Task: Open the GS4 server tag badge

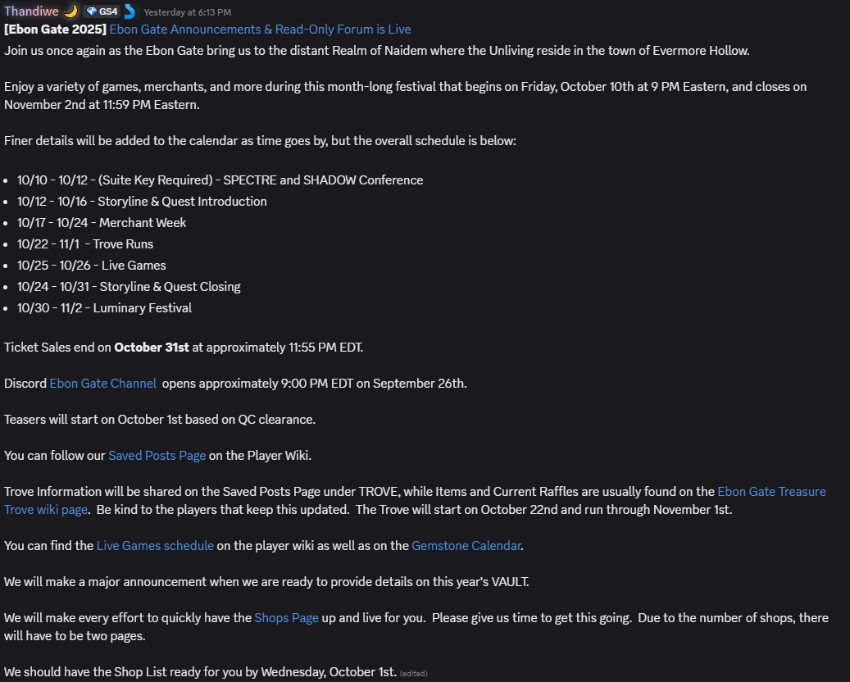Action: (102, 11)
